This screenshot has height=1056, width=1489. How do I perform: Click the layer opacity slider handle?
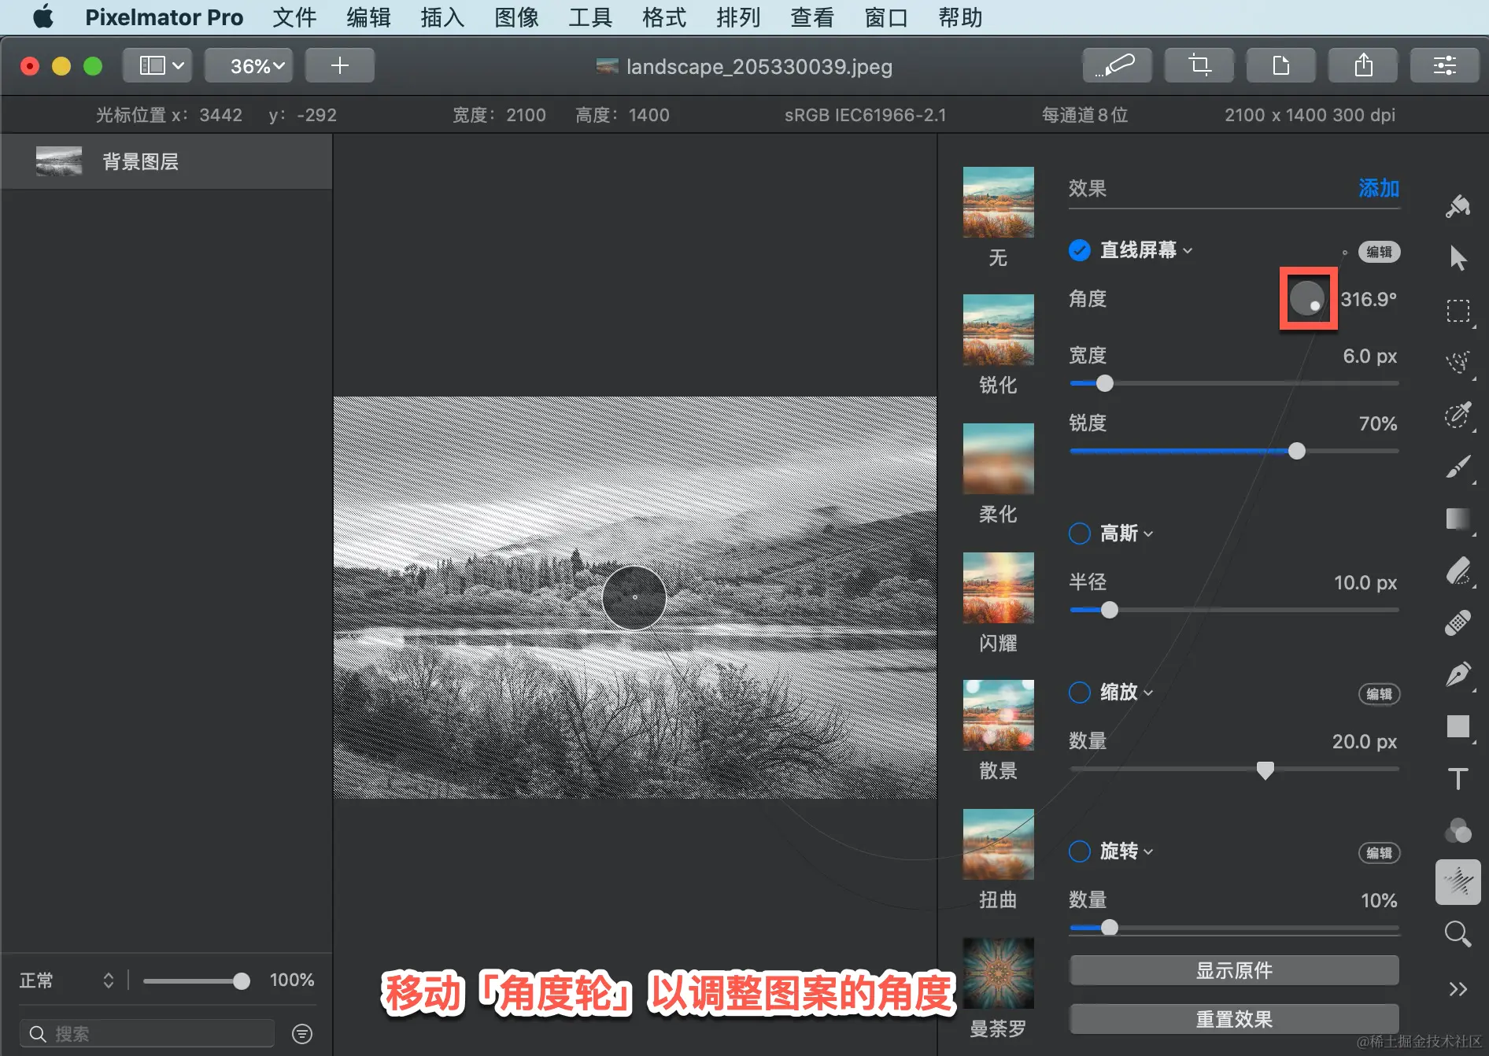242,980
